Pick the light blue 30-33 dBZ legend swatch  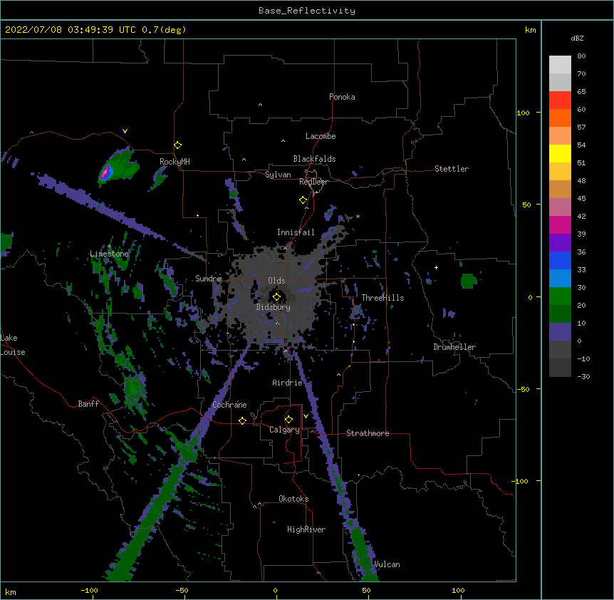(x=560, y=279)
